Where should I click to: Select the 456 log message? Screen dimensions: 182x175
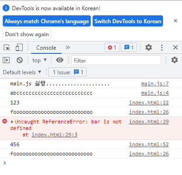pos(15,144)
